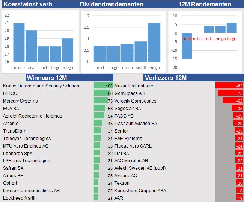Select 'Kratos Defense and Security Solutions' row
The height and width of the screenshot is (202, 244).
coord(42,86)
